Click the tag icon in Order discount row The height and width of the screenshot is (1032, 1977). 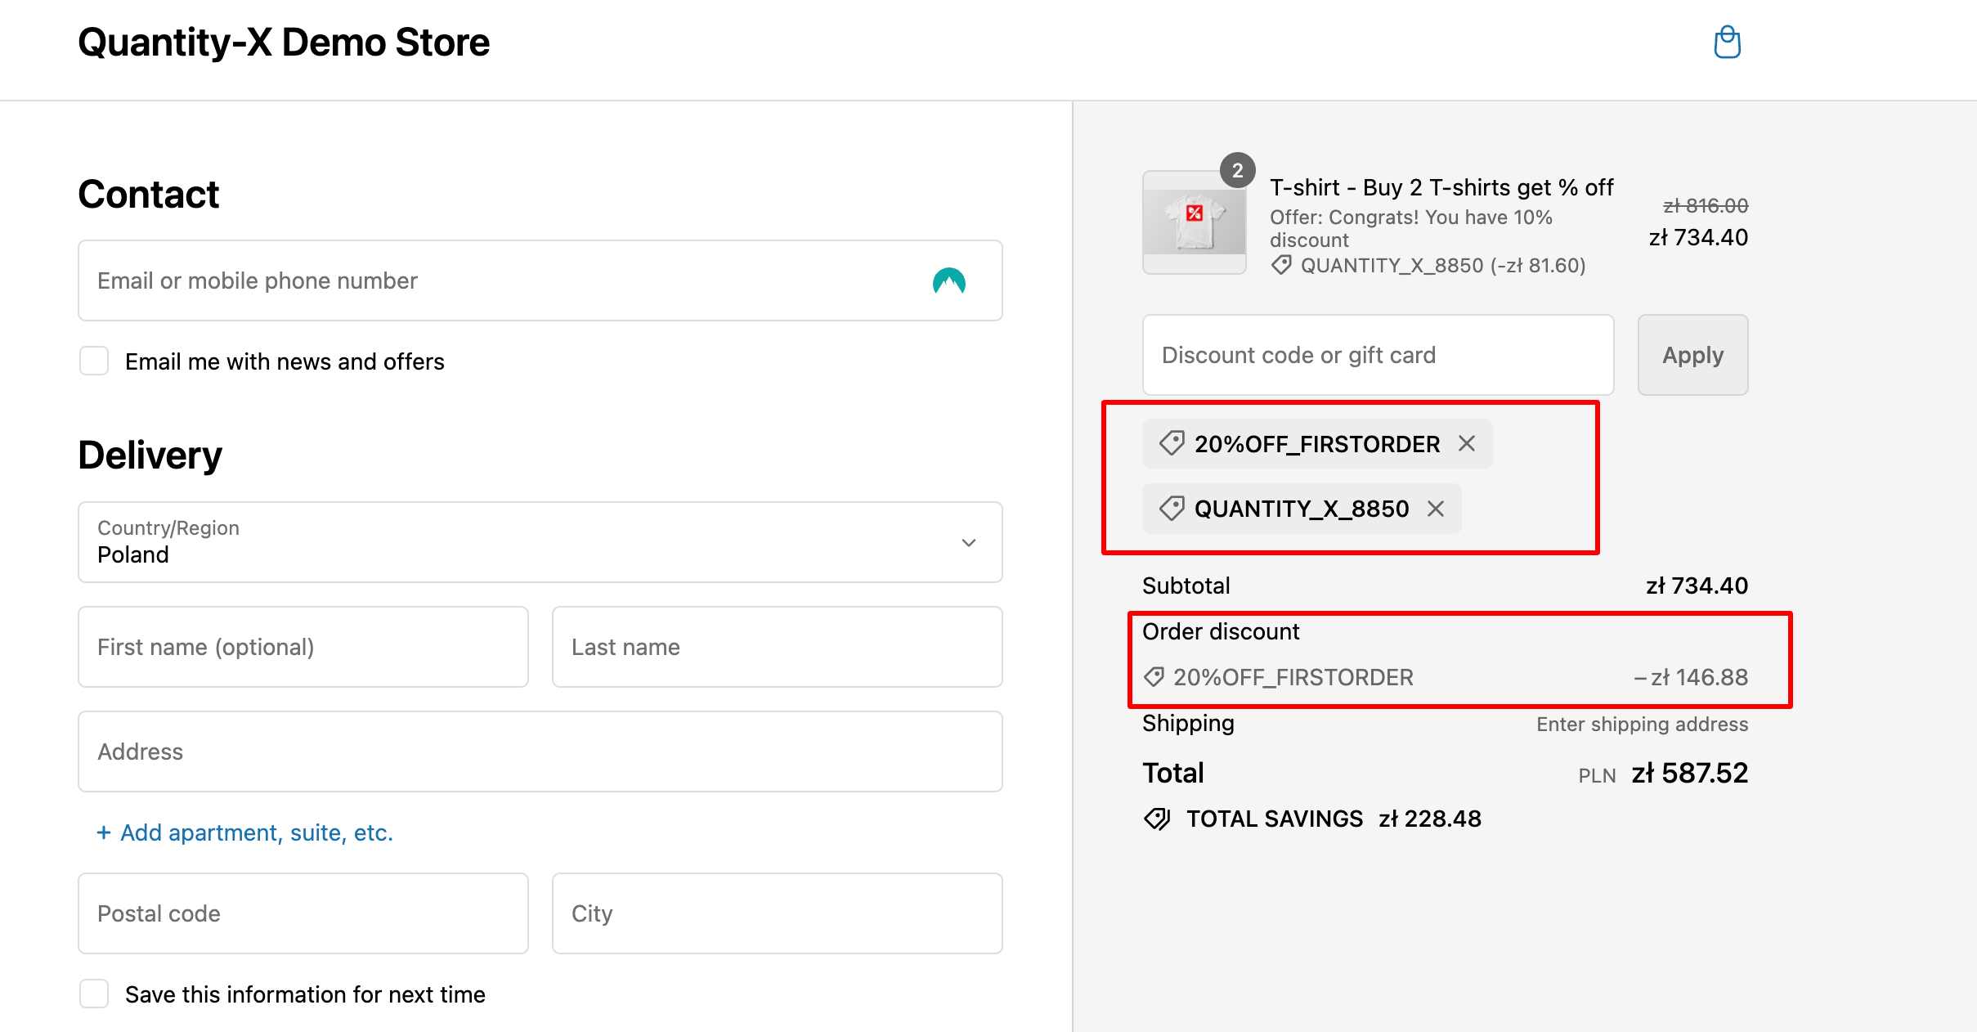pos(1154,677)
